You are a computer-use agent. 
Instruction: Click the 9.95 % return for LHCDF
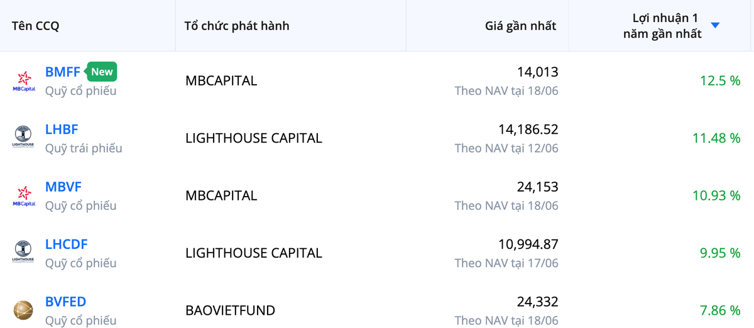720,253
